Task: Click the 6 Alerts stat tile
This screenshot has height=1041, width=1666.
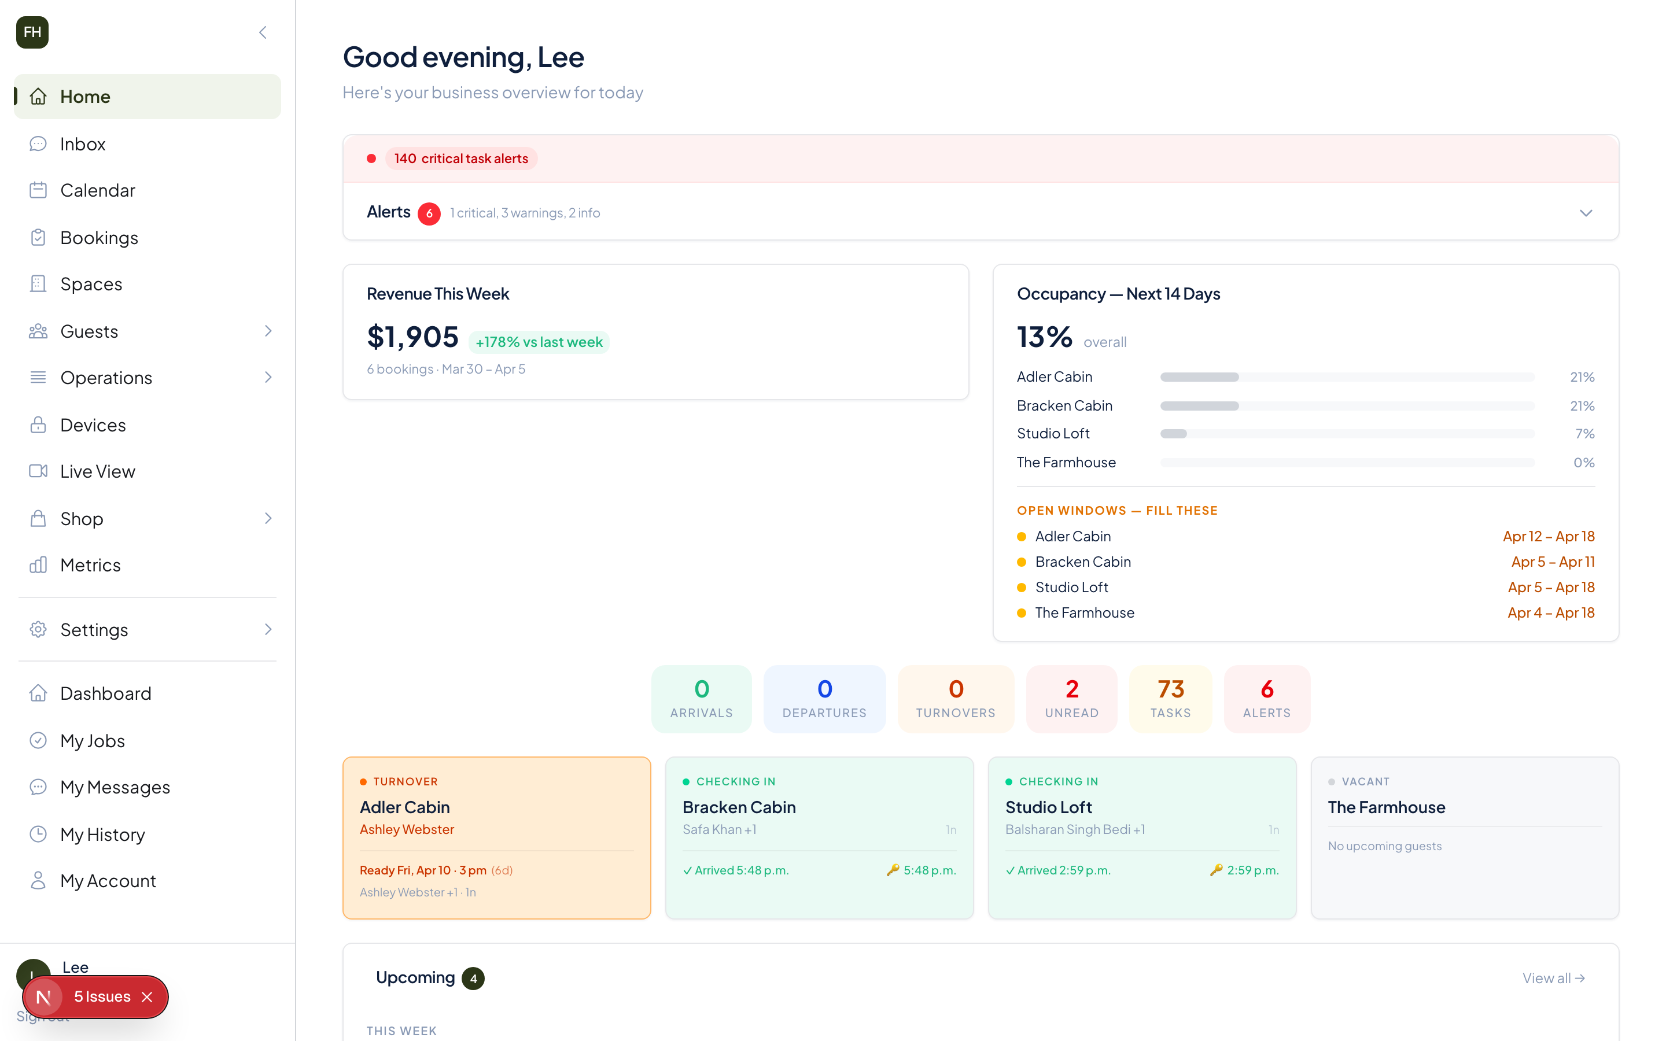Action: [1267, 699]
